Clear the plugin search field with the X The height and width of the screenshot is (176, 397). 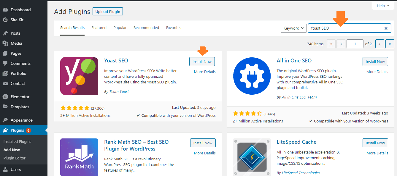[x=386, y=28]
